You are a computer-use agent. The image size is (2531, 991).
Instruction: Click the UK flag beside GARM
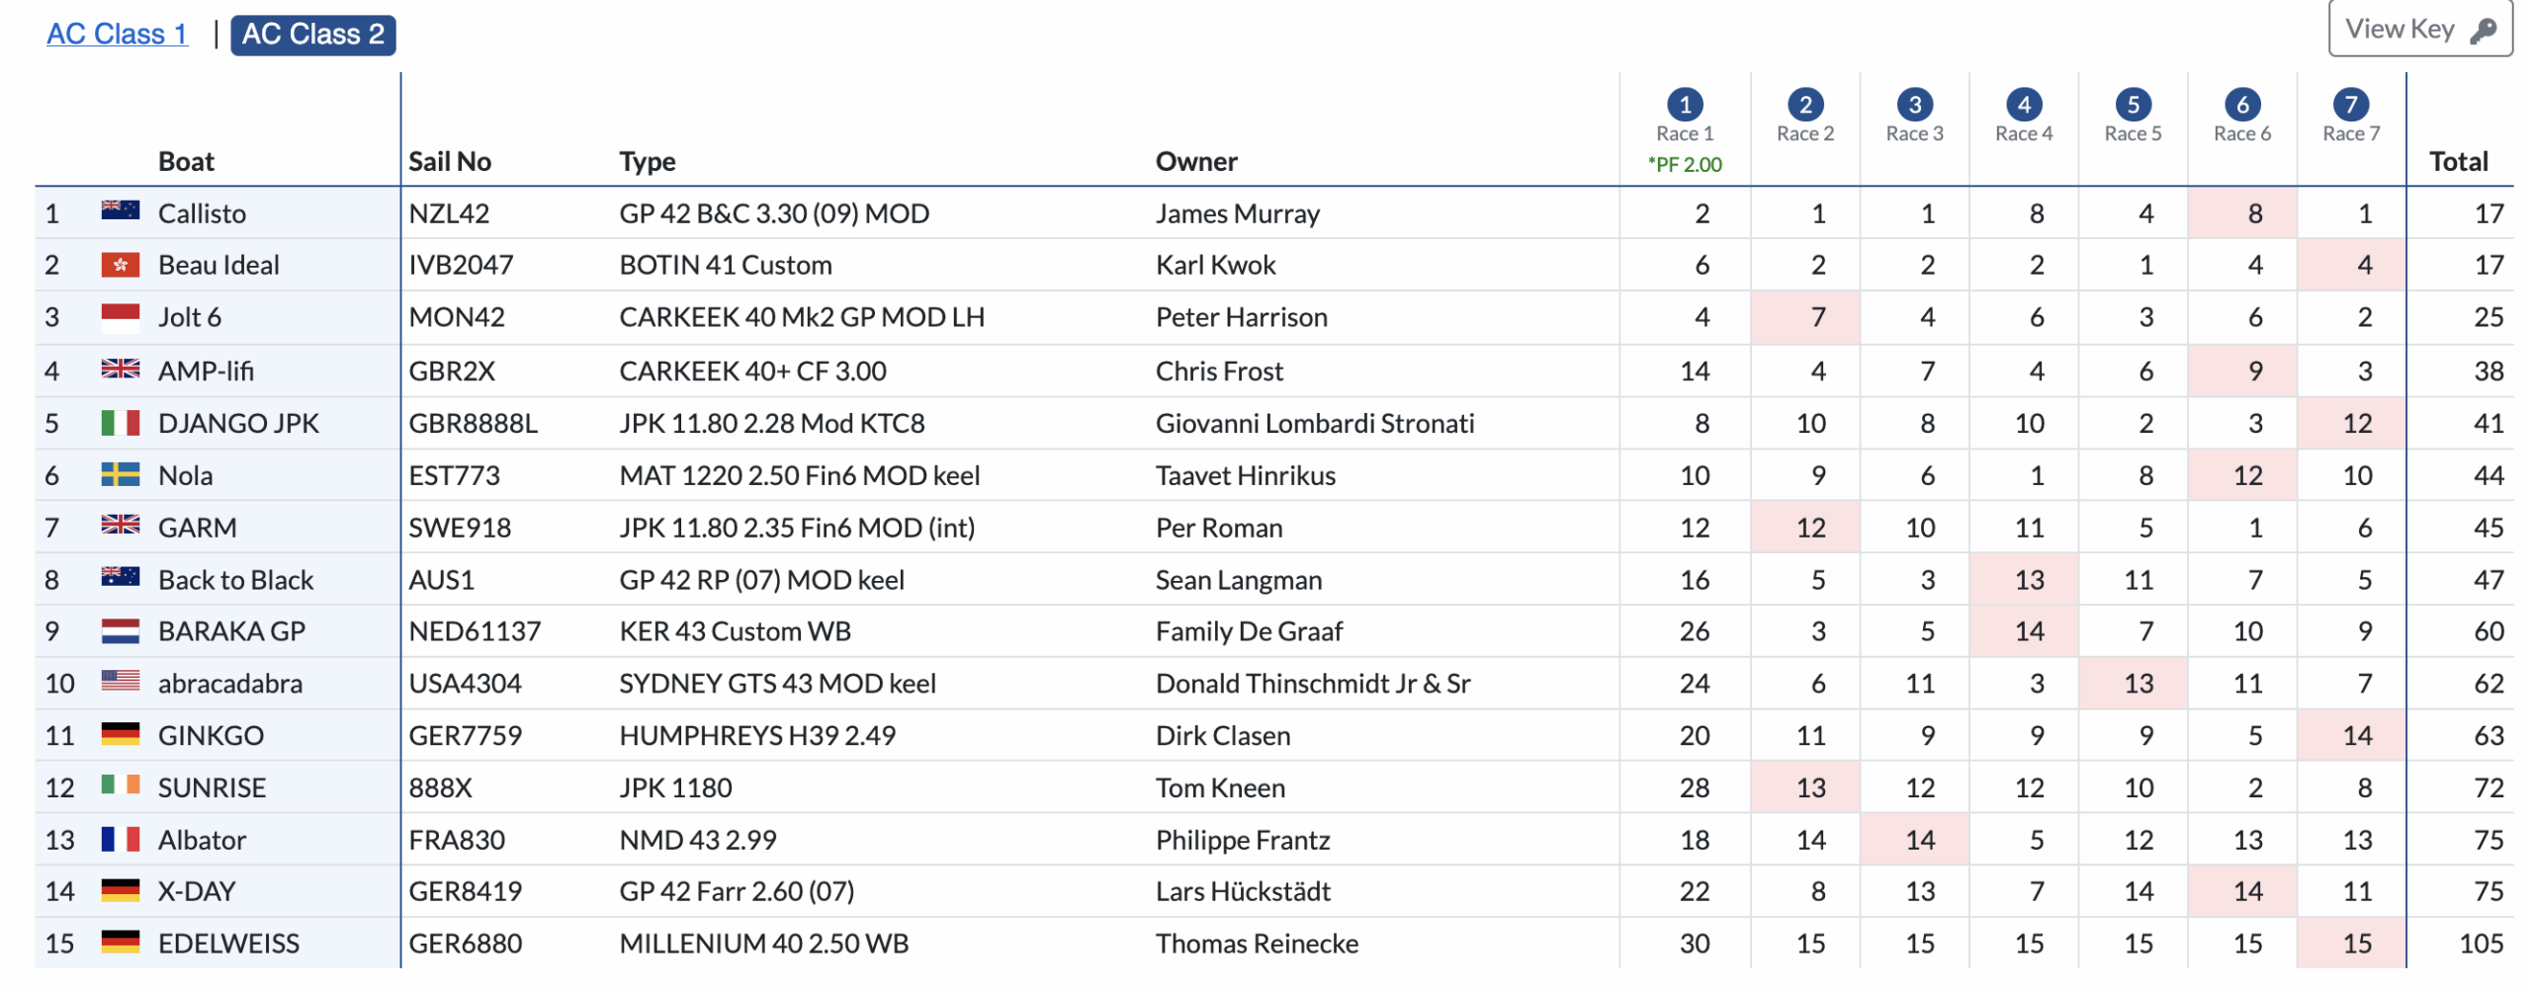click(121, 525)
